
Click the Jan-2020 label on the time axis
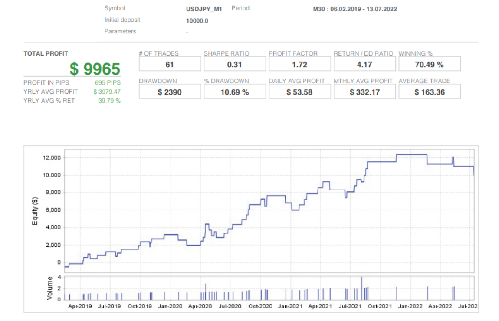[169, 306]
